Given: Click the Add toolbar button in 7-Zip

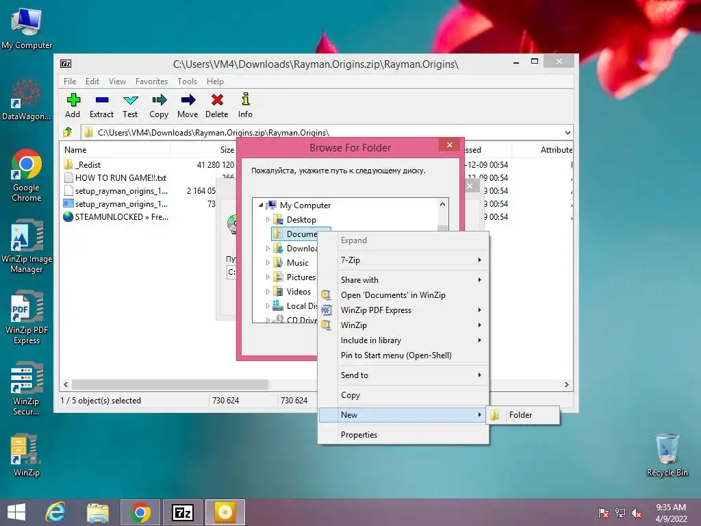Looking at the screenshot, I should coord(73,106).
